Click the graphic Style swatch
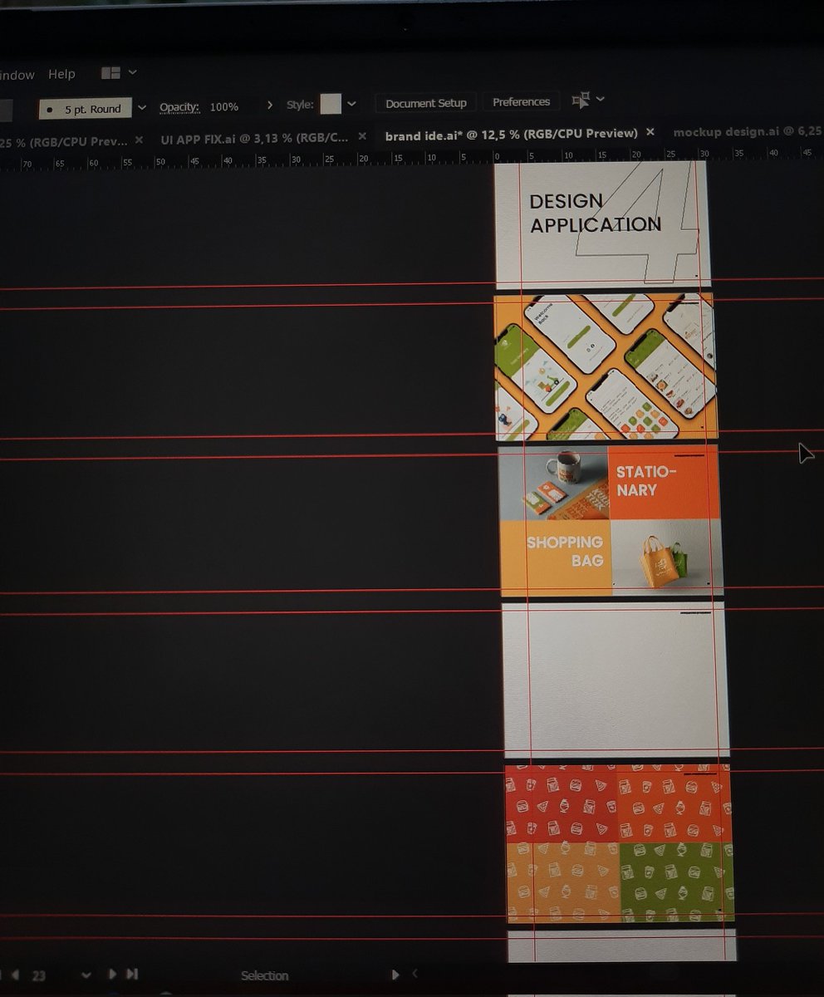Viewport: 824px width, 997px height. (331, 104)
